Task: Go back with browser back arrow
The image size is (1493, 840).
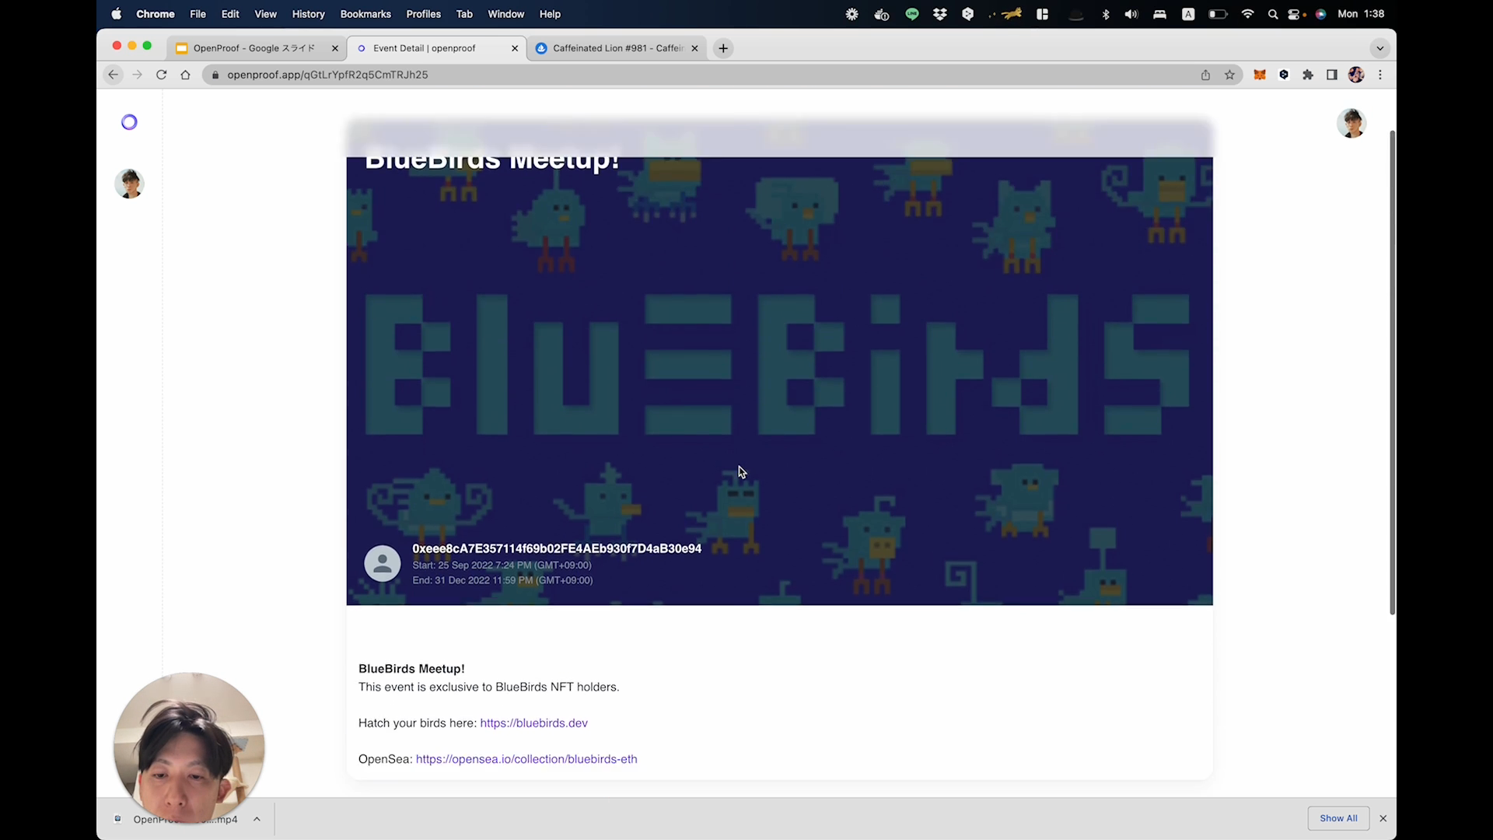Action: 114,75
